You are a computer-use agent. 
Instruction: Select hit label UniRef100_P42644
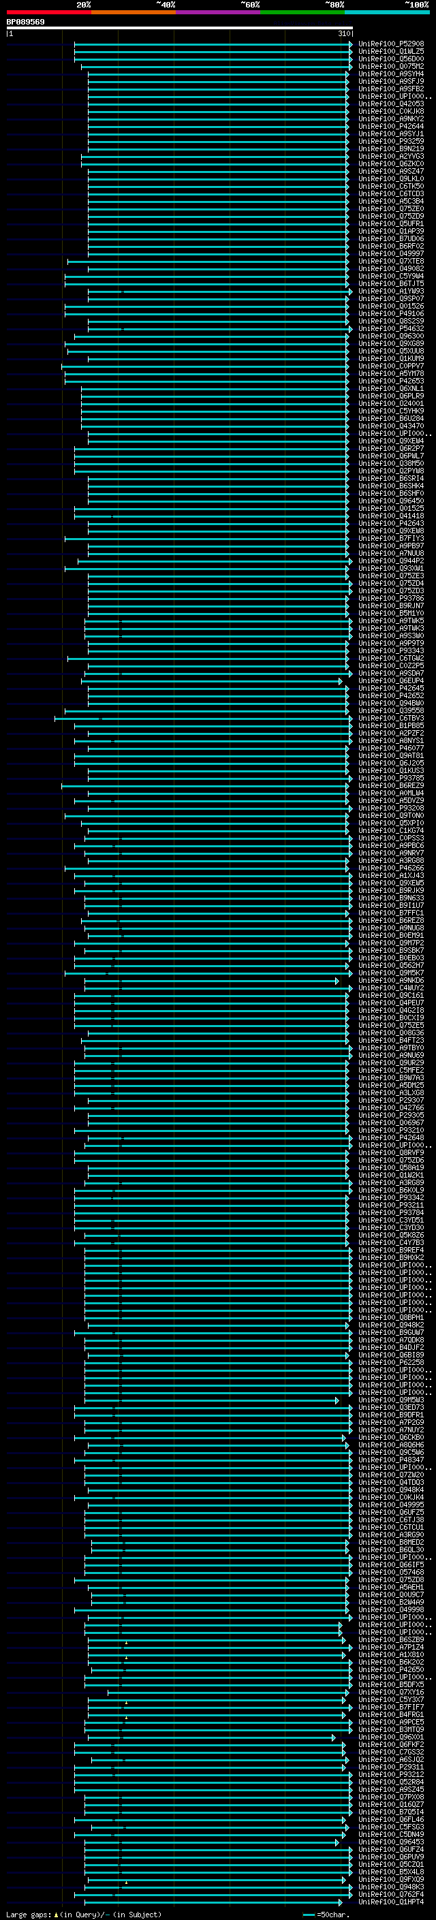pos(391,126)
